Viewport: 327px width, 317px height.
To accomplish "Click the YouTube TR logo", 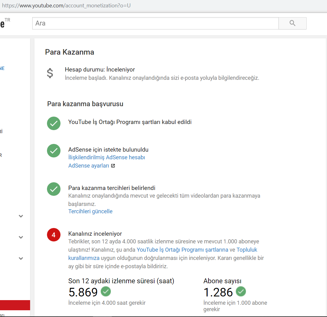I will [5, 23].
